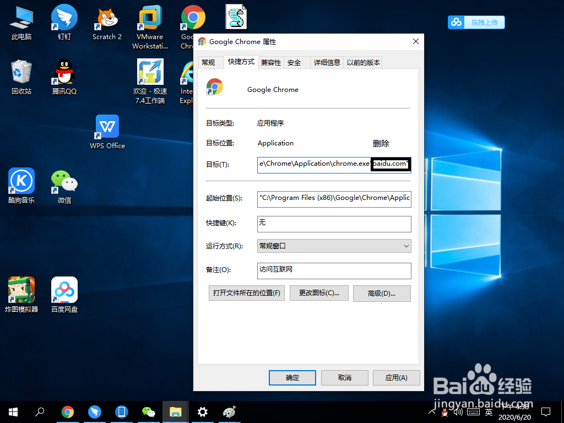
Task: Switch to the 快捷方式 tab
Action: (x=241, y=62)
